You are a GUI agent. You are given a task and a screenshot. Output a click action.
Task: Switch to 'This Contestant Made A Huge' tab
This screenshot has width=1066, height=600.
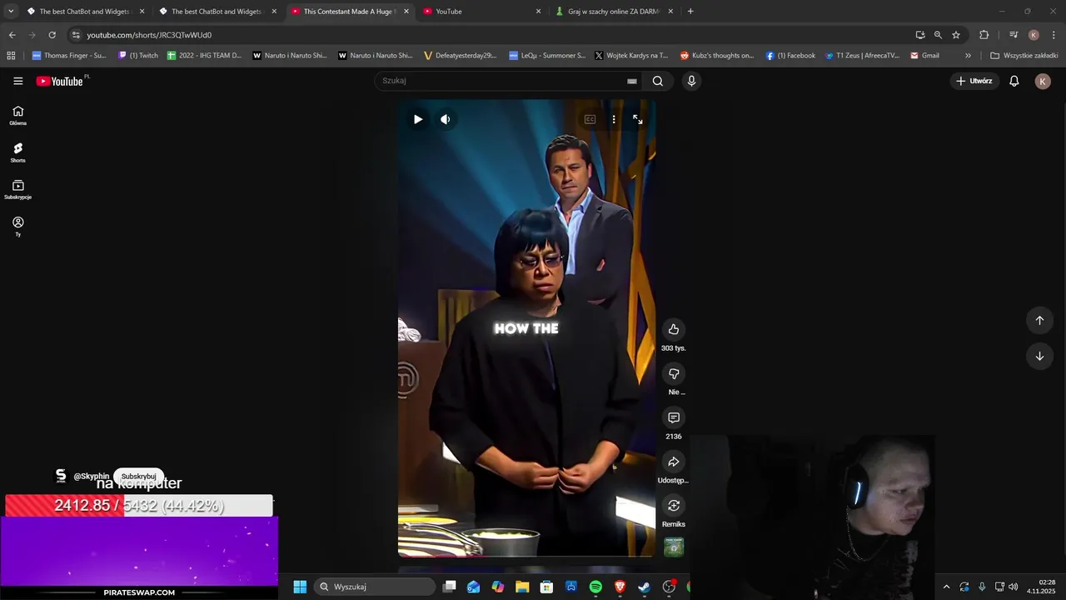(351, 12)
